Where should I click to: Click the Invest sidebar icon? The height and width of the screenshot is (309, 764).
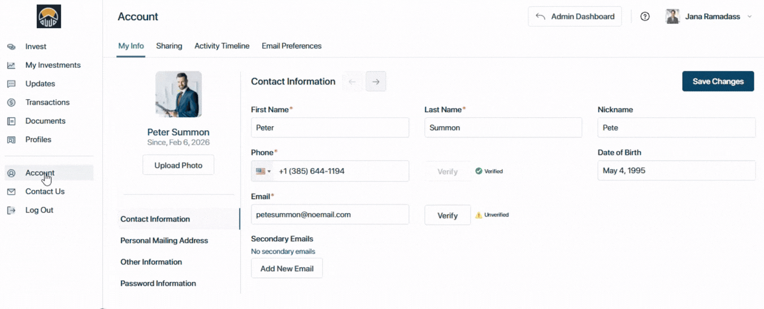pos(11,47)
